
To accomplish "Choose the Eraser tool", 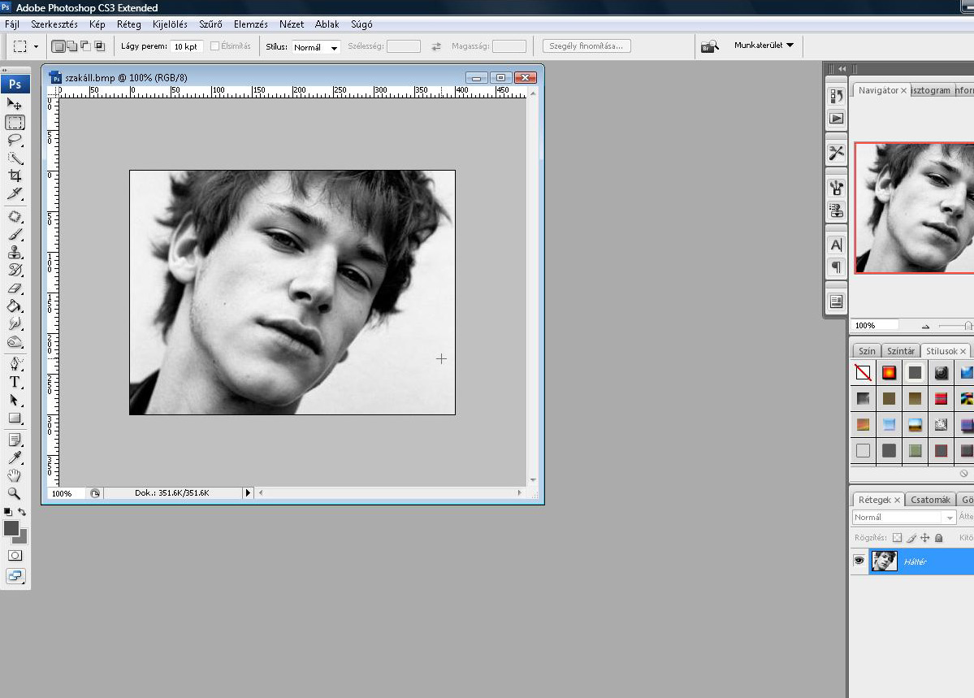I will (x=15, y=288).
